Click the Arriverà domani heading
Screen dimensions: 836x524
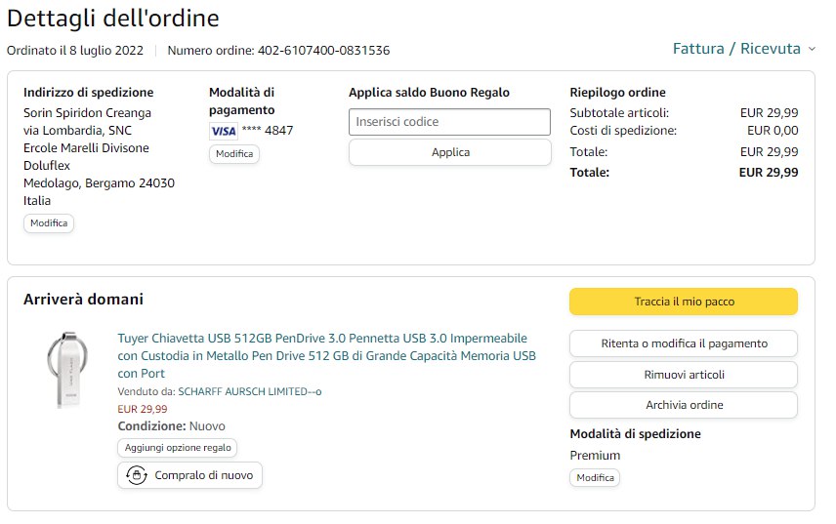pos(83,300)
